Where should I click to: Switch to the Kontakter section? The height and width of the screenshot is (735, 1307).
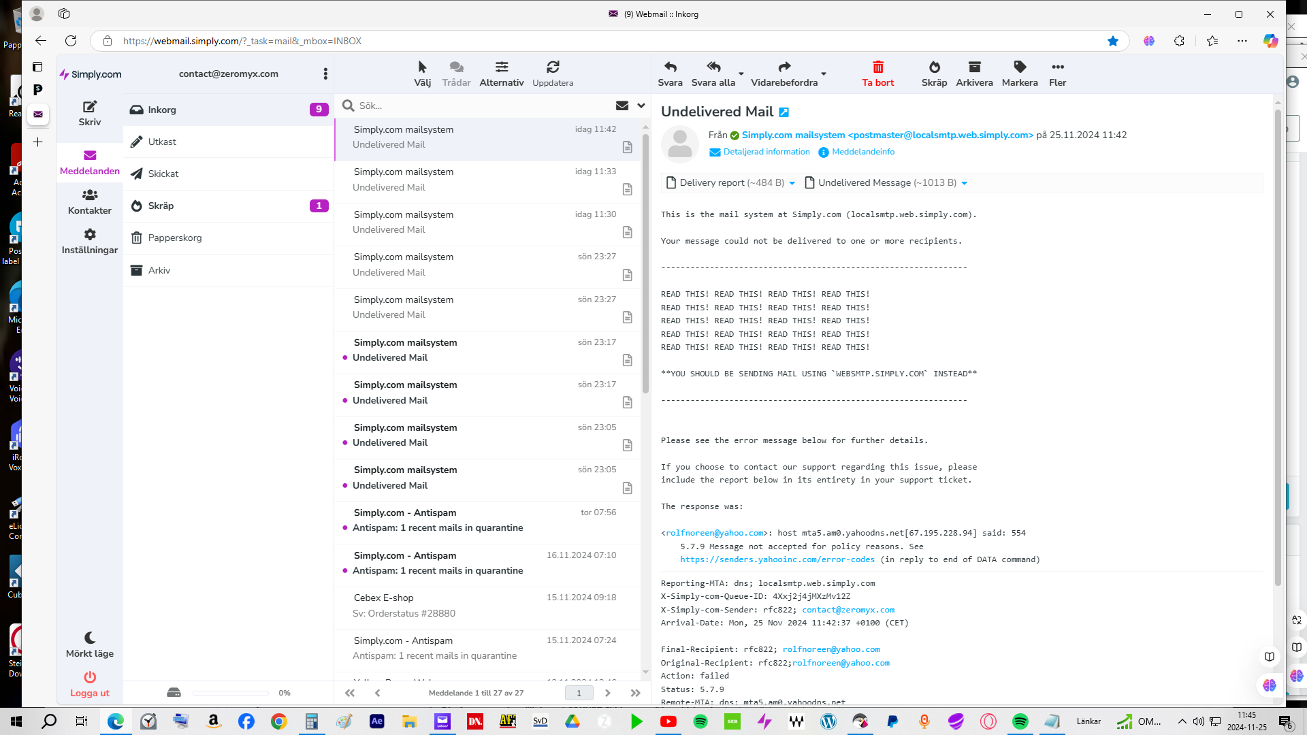click(x=90, y=202)
